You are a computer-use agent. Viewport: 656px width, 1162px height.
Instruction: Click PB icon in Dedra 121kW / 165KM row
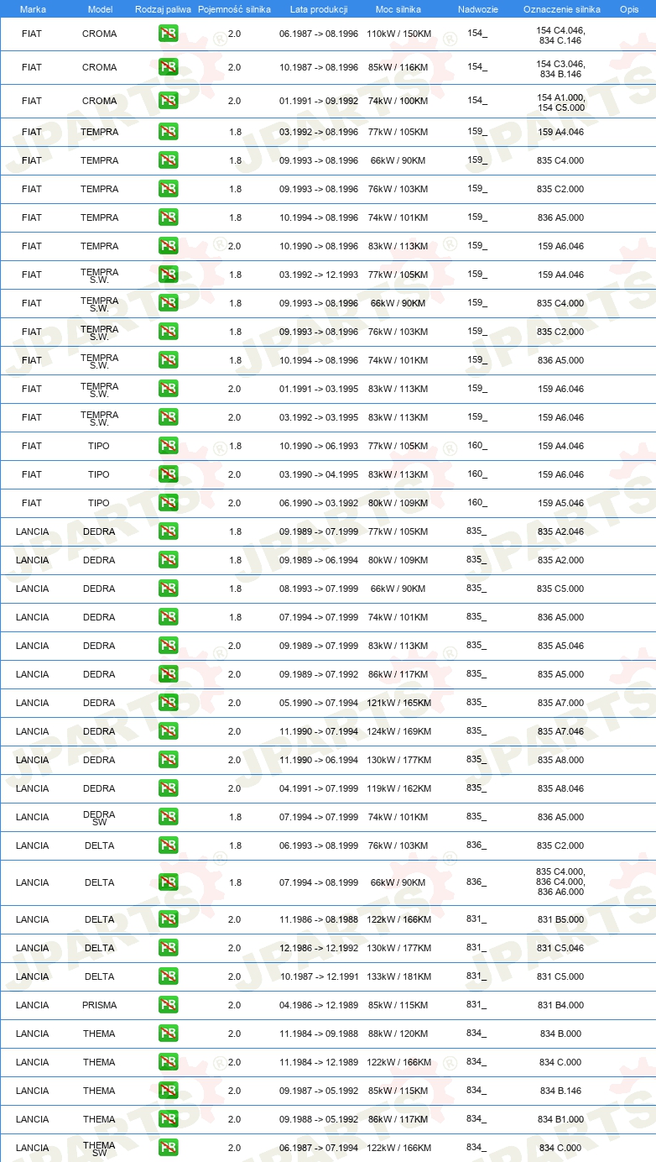click(169, 703)
